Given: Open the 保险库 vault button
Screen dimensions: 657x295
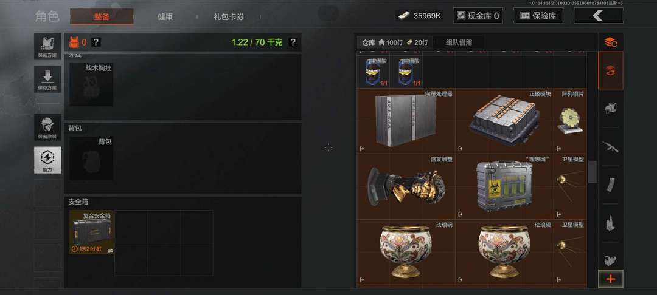Looking at the screenshot, I should tap(538, 16).
